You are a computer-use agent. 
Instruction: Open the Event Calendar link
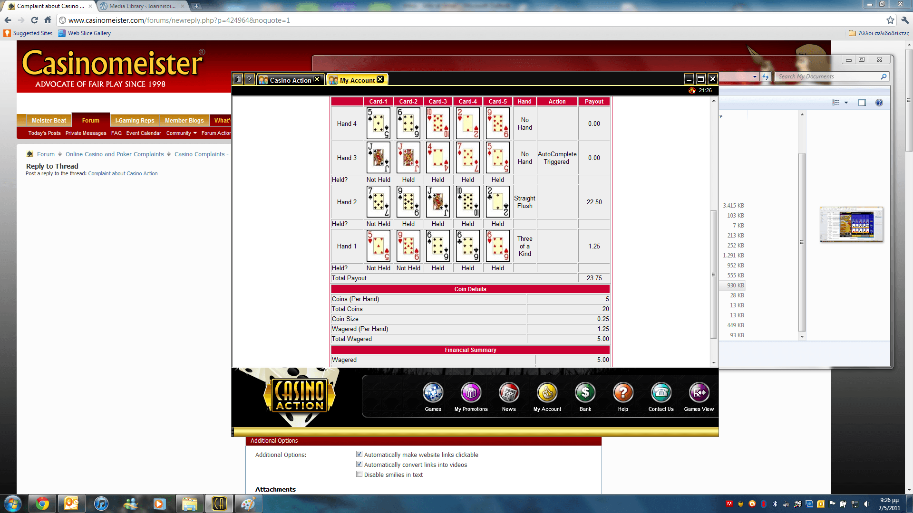(x=144, y=133)
